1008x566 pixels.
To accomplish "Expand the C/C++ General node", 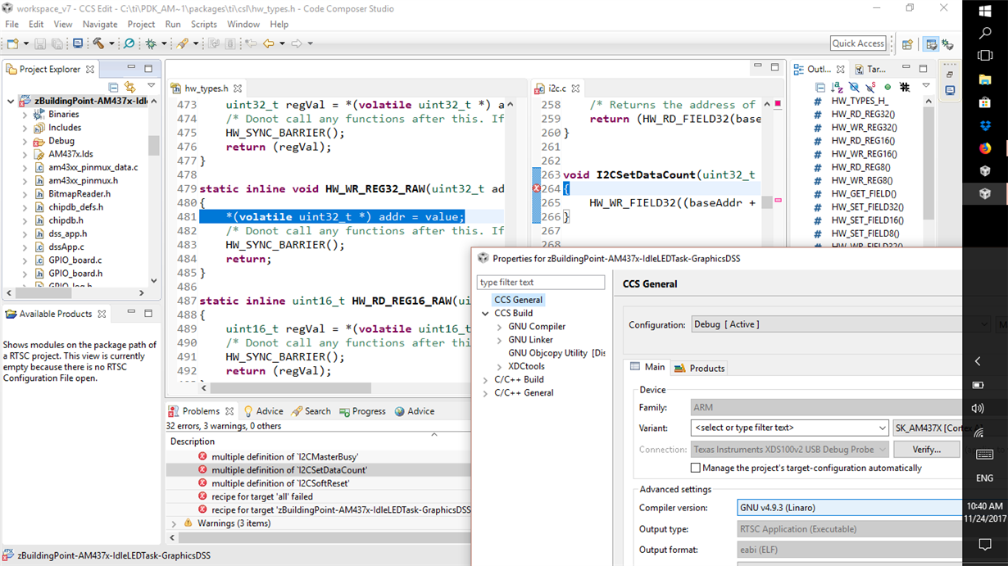I will [x=486, y=393].
